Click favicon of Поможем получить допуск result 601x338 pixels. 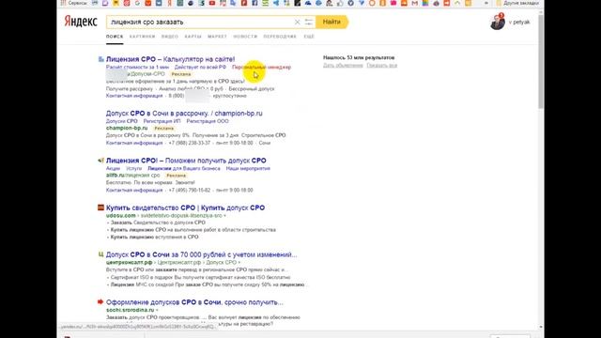pyautogui.click(x=100, y=161)
